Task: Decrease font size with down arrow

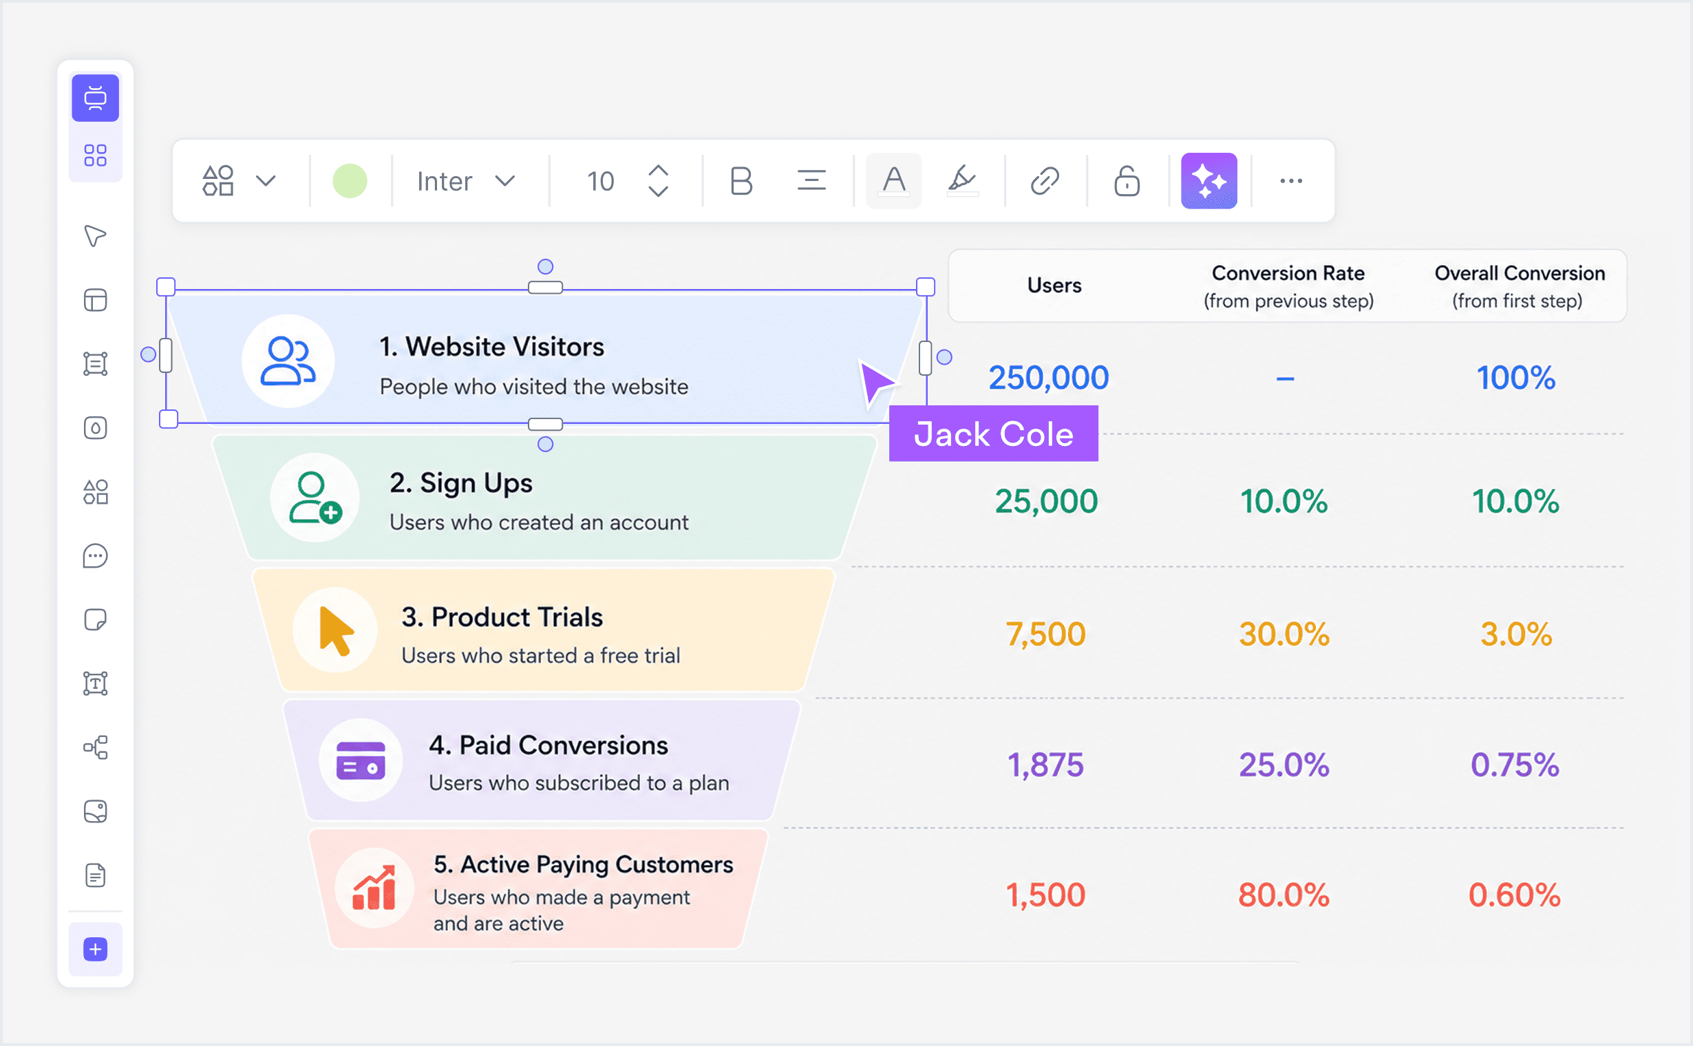Action: coord(658,191)
